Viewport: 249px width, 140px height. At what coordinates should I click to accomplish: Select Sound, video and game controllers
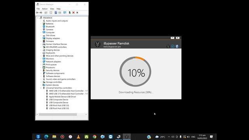coord(61,79)
